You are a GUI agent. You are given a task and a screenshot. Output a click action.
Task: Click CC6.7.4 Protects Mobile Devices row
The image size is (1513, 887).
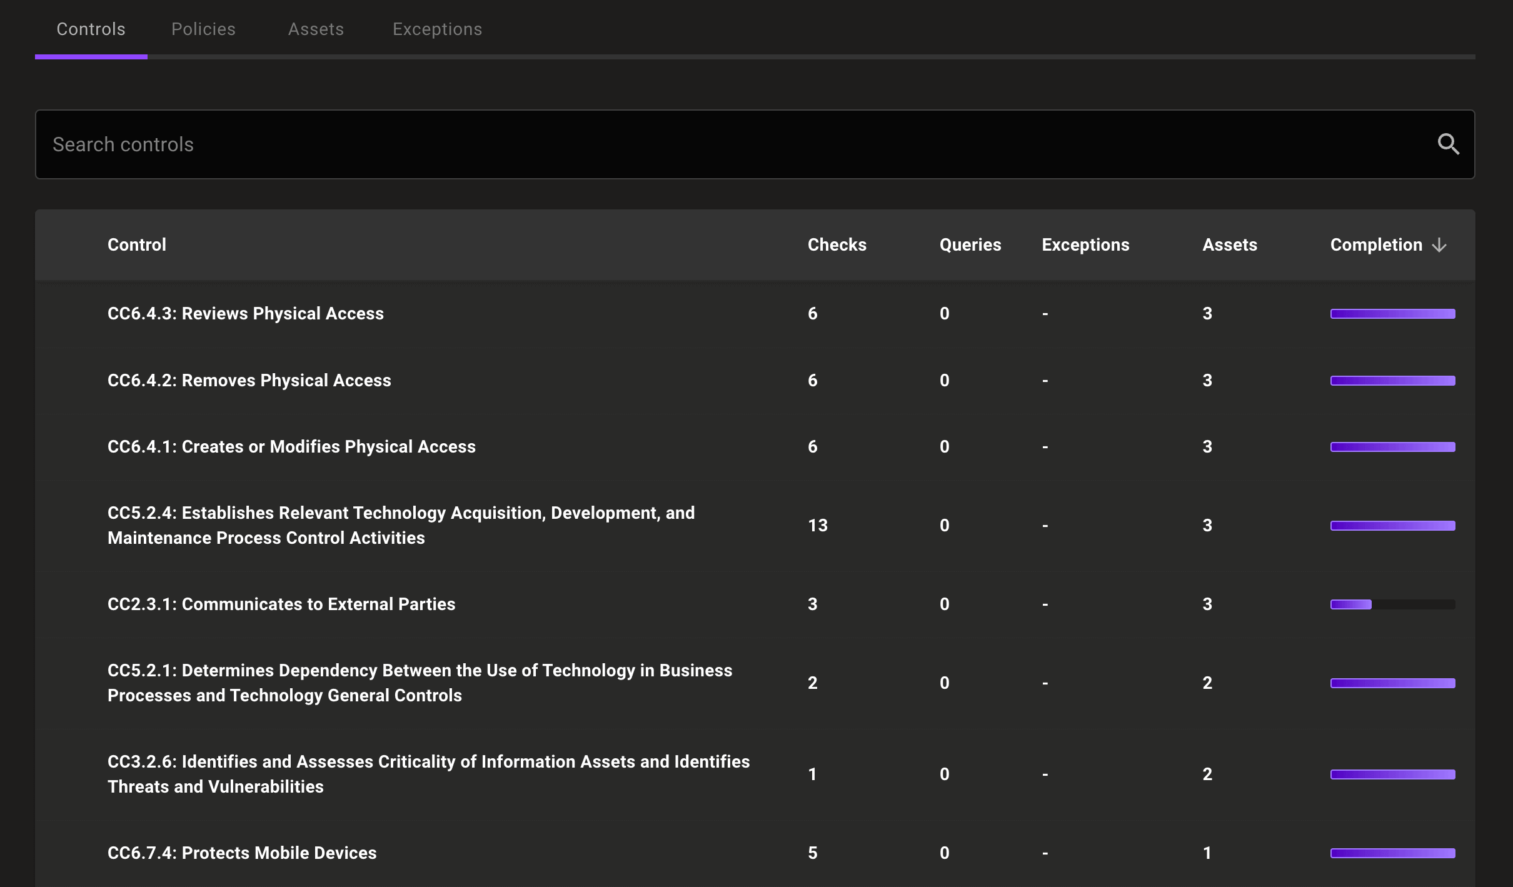pyautogui.click(x=755, y=853)
